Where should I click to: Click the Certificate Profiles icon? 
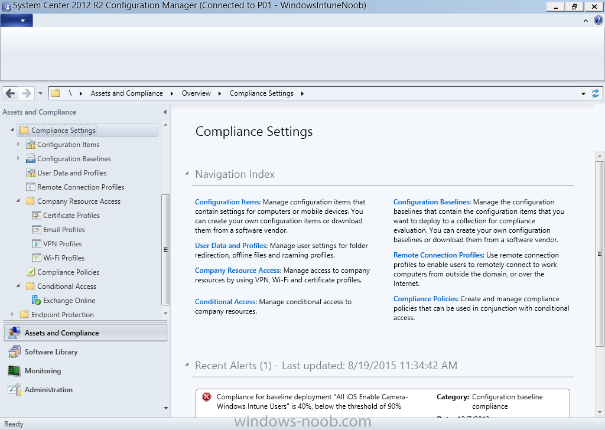point(36,215)
